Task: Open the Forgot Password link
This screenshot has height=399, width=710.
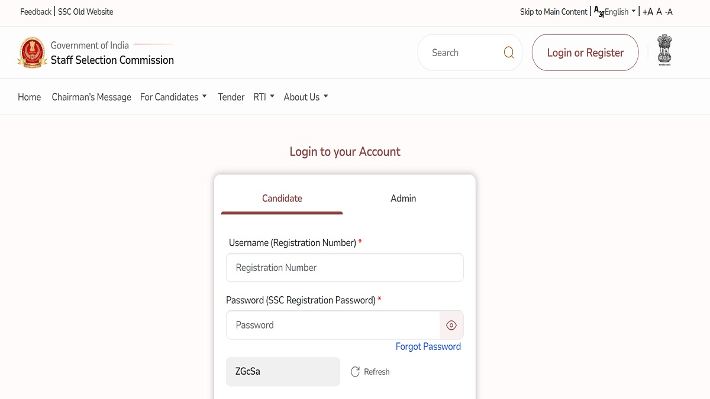Action: [428, 346]
